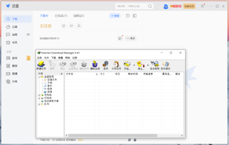Switch to Xunlei 下载中 tab

(x=44, y=16)
